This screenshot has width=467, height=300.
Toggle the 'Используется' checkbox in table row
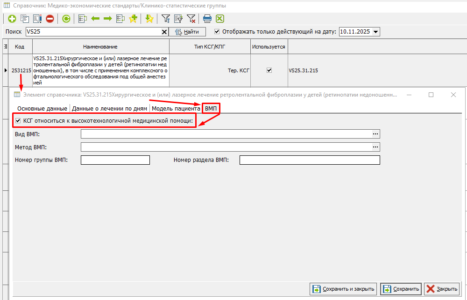(269, 70)
